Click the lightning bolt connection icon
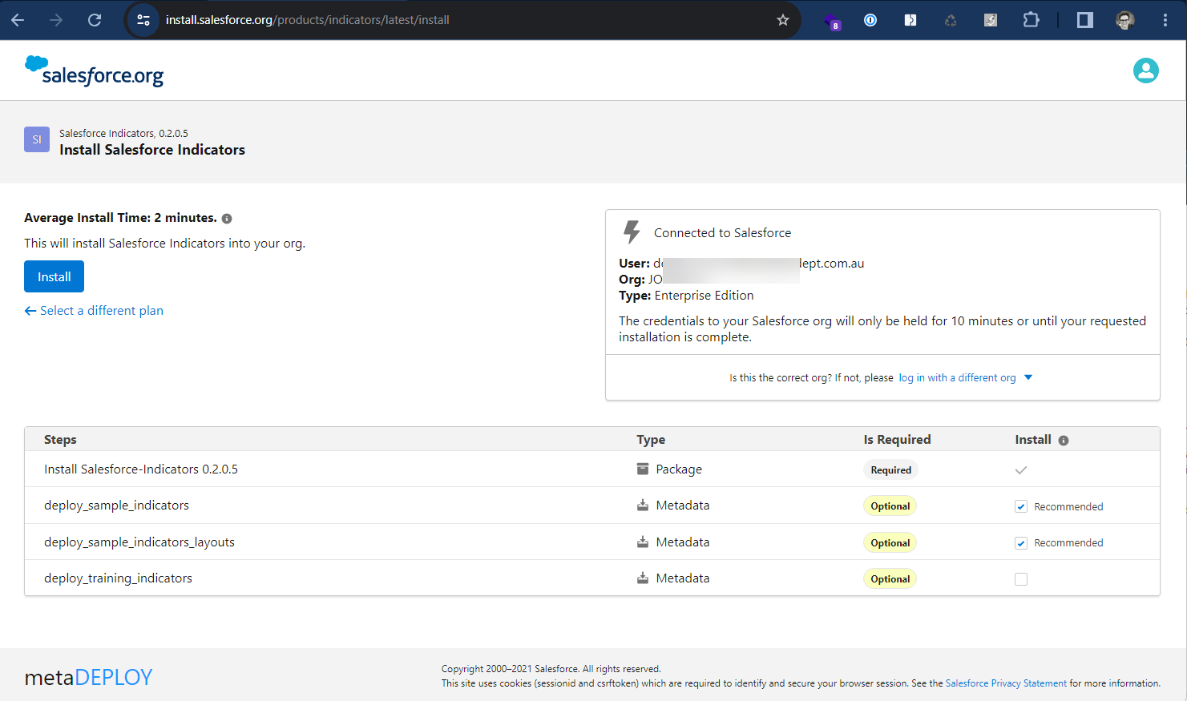The width and height of the screenshot is (1187, 701). coord(632,232)
